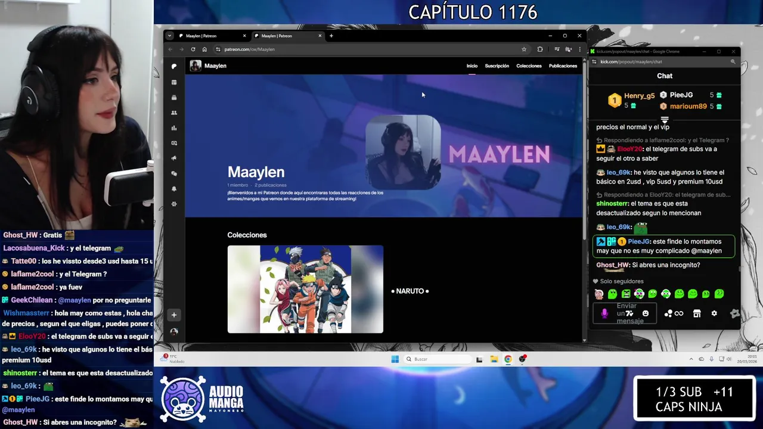The width and height of the screenshot is (763, 429).
Task: Open the insights bar-chart icon in Patreon sidebar
Action: [x=174, y=128]
